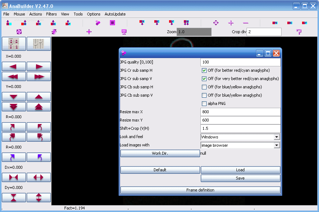Click the Load button
The width and height of the screenshot is (319, 212).
(x=240, y=170)
